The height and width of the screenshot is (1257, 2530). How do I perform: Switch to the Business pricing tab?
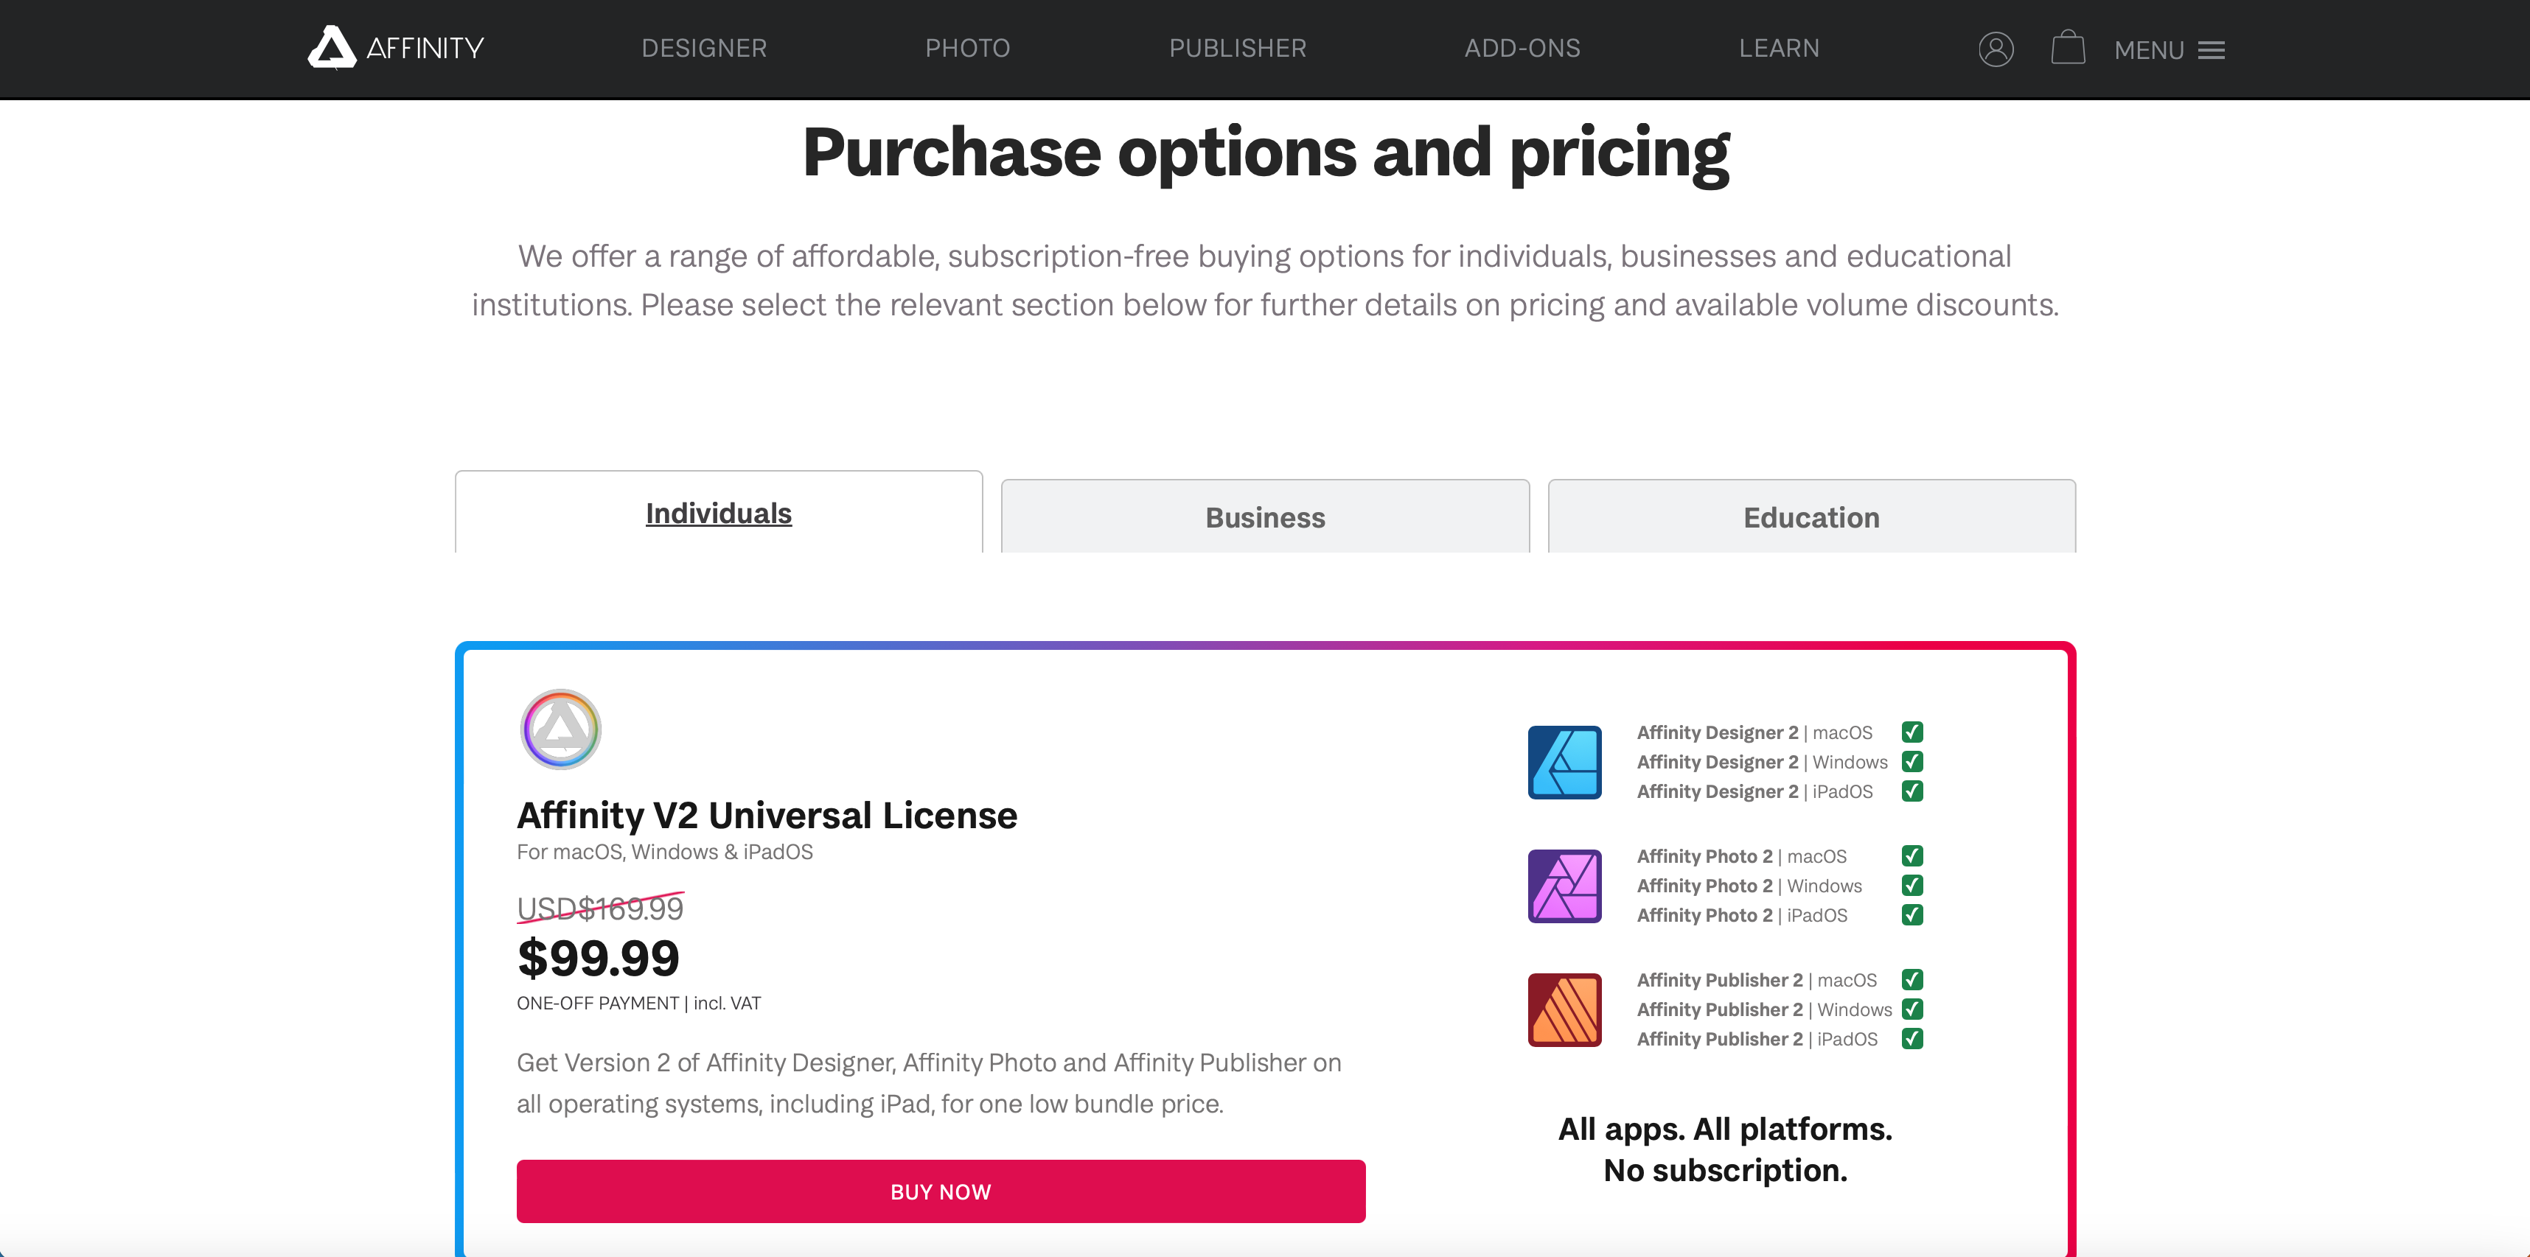(1265, 517)
